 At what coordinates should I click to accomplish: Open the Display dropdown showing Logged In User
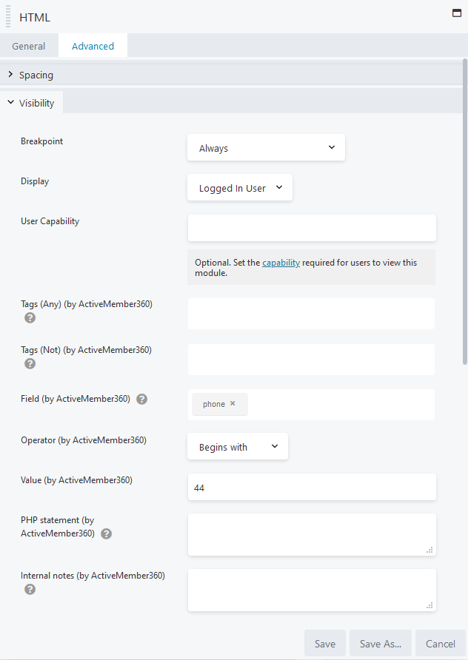point(239,187)
